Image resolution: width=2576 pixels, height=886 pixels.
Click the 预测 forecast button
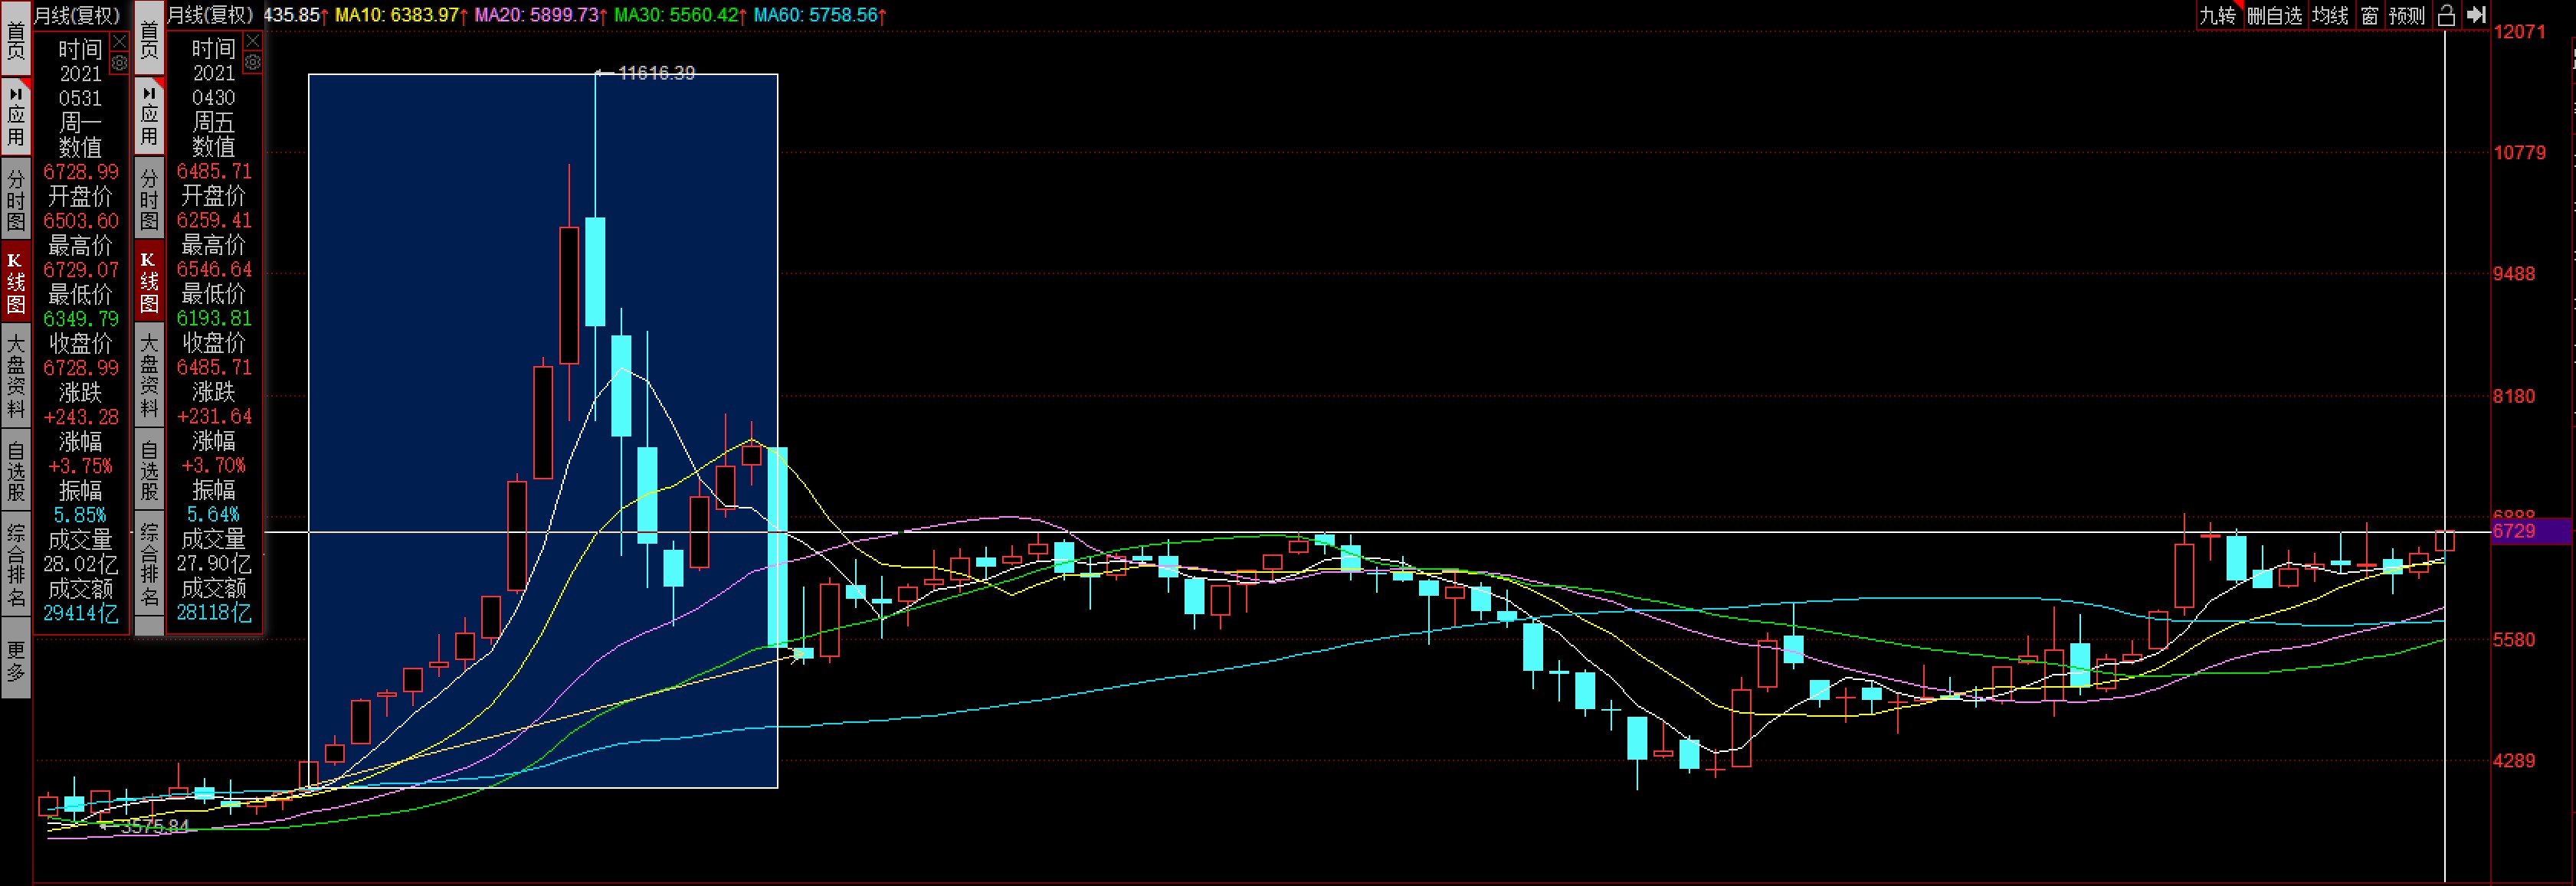pos(2407,15)
